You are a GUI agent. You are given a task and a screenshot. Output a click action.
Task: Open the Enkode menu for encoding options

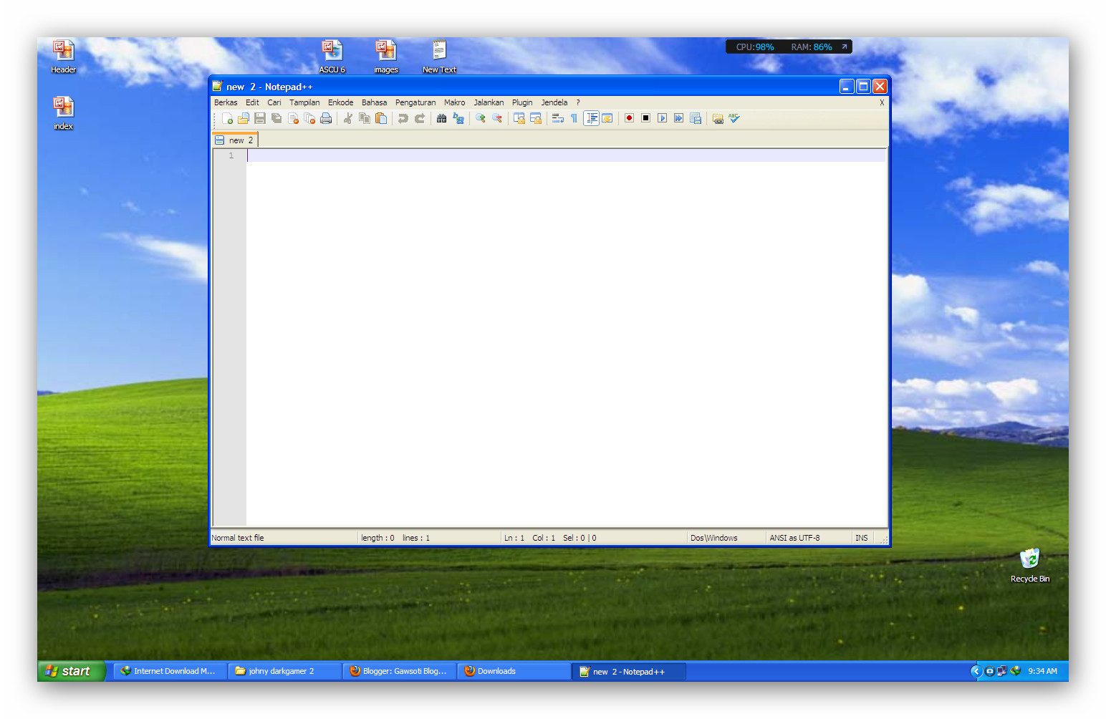(341, 102)
